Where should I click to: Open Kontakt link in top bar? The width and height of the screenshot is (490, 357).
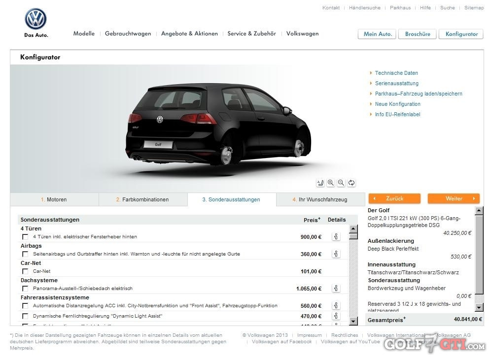331,8
